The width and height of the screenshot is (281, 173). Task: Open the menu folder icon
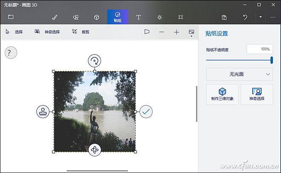pyautogui.click(x=11, y=17)
